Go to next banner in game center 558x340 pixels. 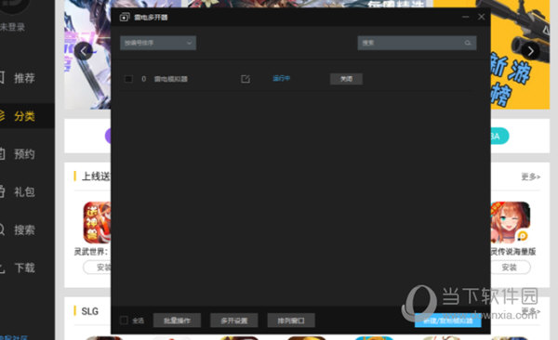[x=530, y=52]
